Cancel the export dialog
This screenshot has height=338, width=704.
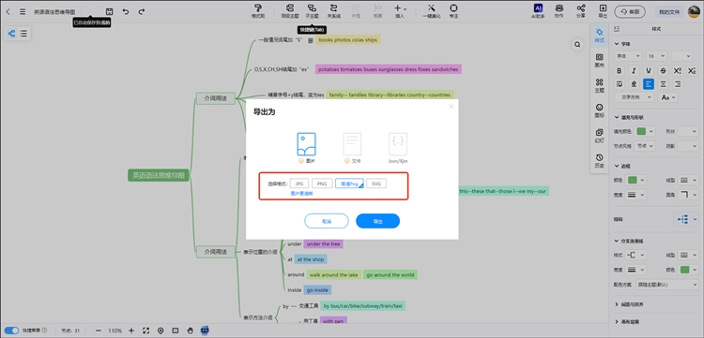point(327,221)
